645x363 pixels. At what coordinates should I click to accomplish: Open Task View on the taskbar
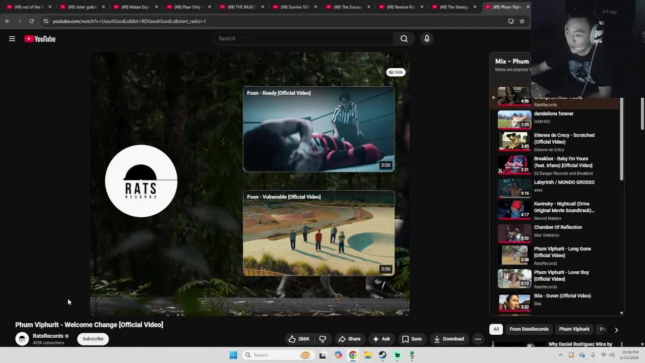[323, 355]
